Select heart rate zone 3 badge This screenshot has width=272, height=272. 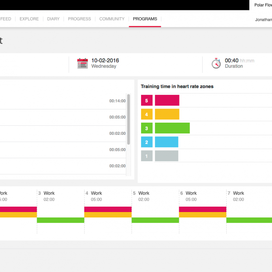tap(146, 128)
